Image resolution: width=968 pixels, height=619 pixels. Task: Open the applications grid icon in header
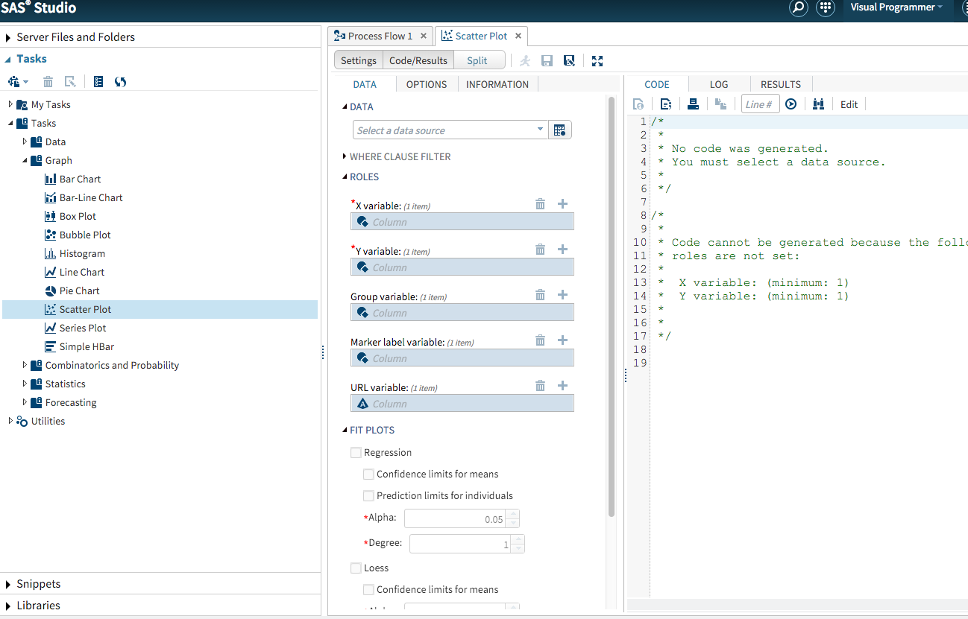825,8
